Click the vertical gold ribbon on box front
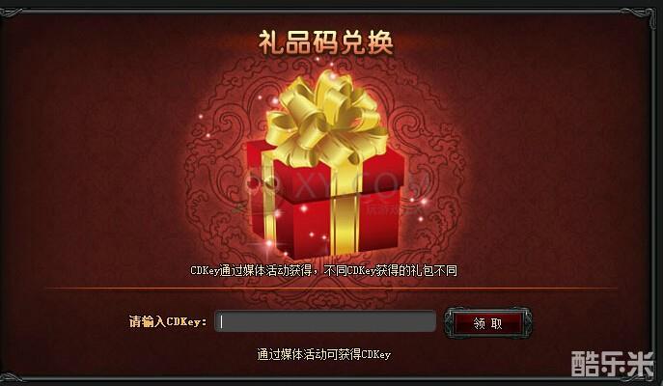 coord(345,213)
